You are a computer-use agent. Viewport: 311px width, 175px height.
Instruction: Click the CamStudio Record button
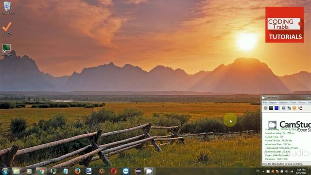pos(266,108)
